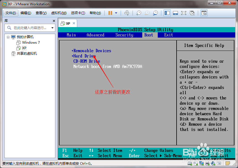Viewport: 238px width, 168px height.
Task: Click the Windows 7 VM icon in tree
Action: 19,43
